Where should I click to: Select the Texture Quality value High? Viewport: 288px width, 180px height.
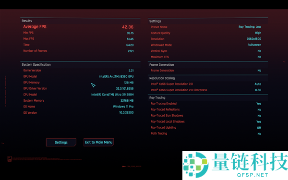click(x=258, y=33)
